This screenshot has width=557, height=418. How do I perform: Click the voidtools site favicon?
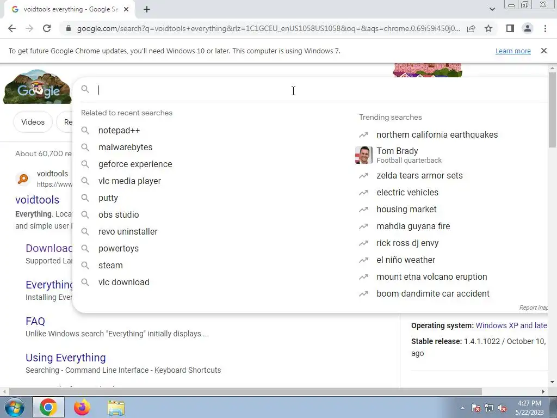click(x=23, y=179)
